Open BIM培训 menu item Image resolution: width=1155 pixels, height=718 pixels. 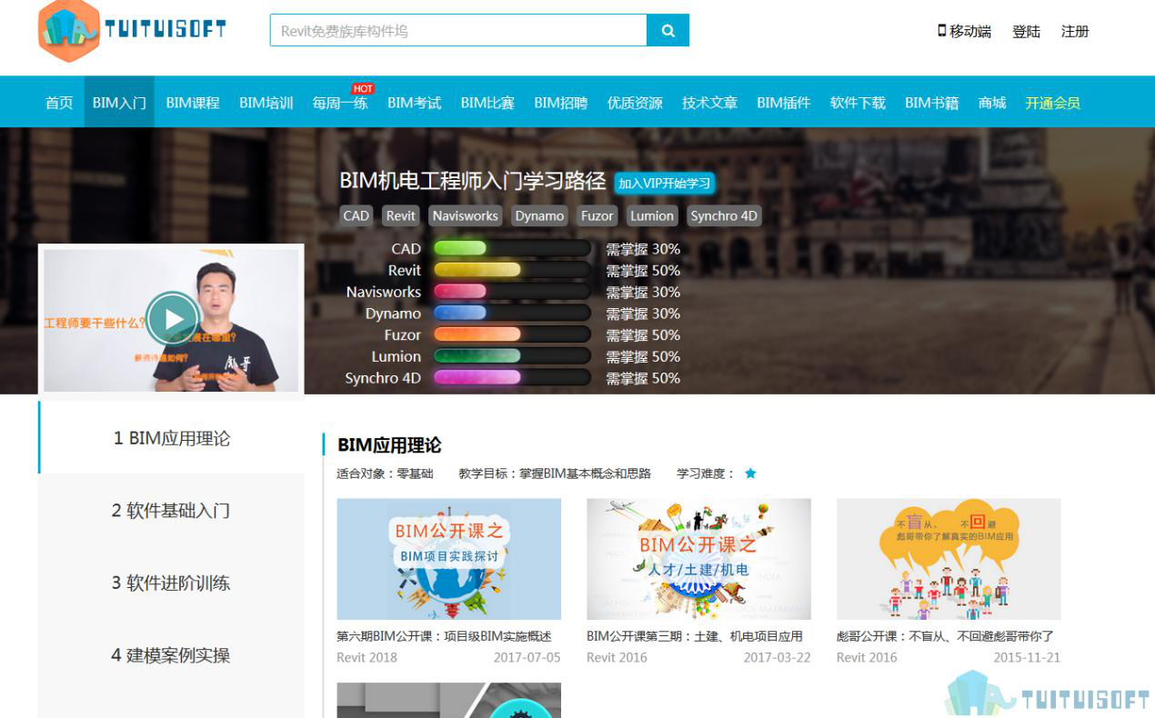pyautogui.click(x=266, y=103)
